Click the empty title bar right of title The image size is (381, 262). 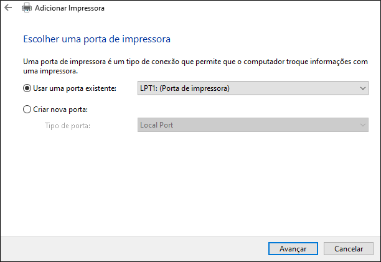click(x=249, y=9)
